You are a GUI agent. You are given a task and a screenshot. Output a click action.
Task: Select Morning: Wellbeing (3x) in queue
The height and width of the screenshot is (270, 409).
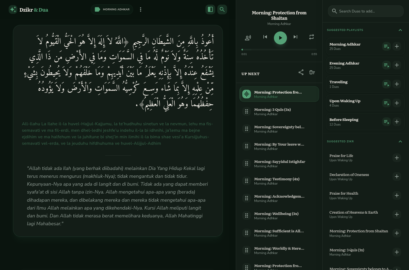click(x=279, y=216)
